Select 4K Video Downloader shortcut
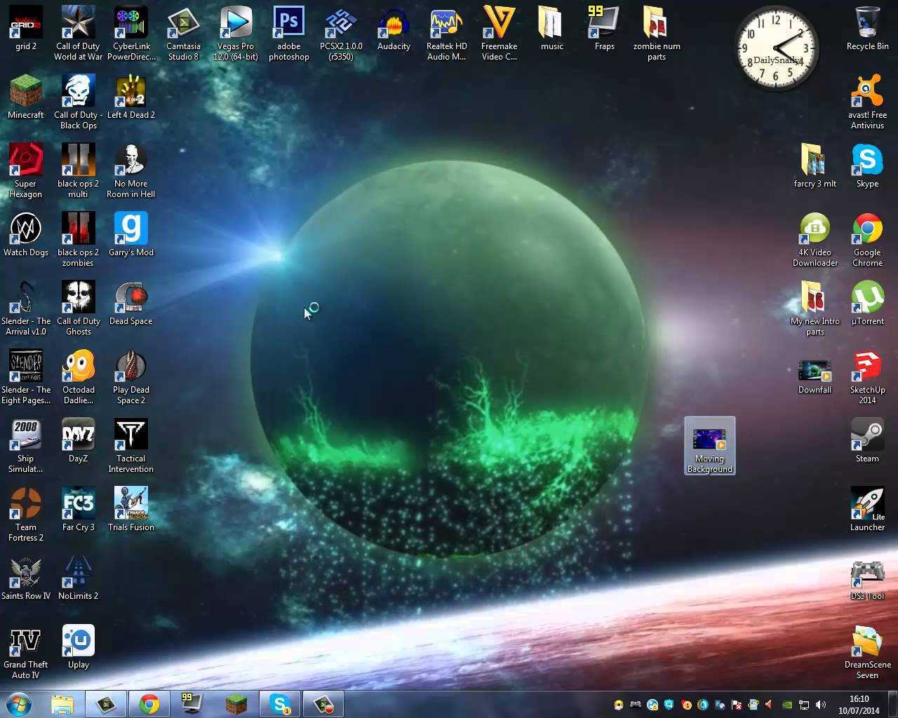898x718 pixels. (815, 240)
